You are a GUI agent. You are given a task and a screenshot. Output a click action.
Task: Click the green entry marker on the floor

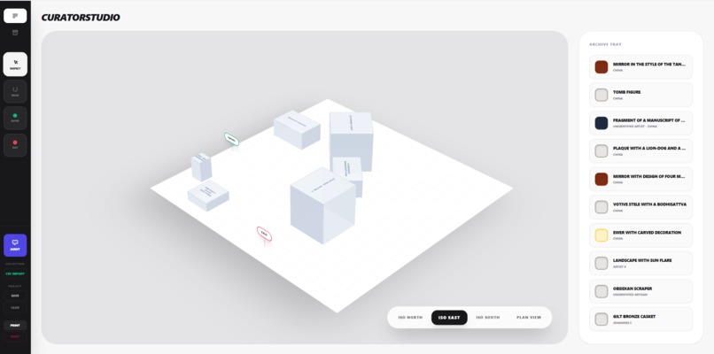(x=231, y=139)
